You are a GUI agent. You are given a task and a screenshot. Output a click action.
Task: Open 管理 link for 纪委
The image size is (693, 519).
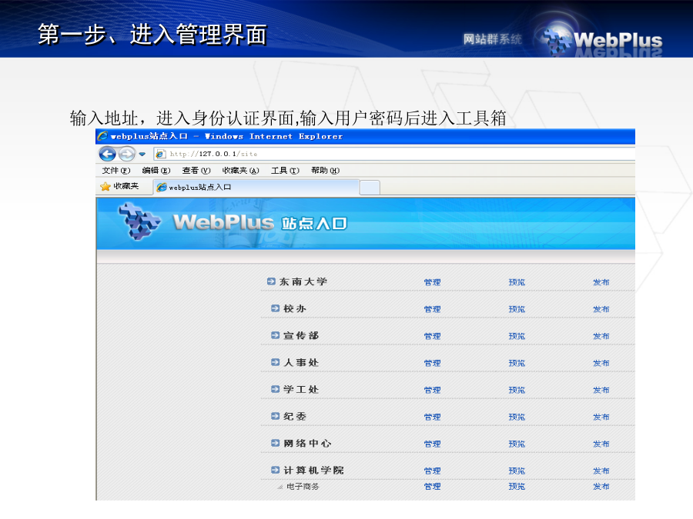pos(432,417)
